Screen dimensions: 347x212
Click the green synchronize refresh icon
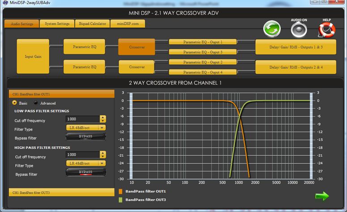pos(272,29)
